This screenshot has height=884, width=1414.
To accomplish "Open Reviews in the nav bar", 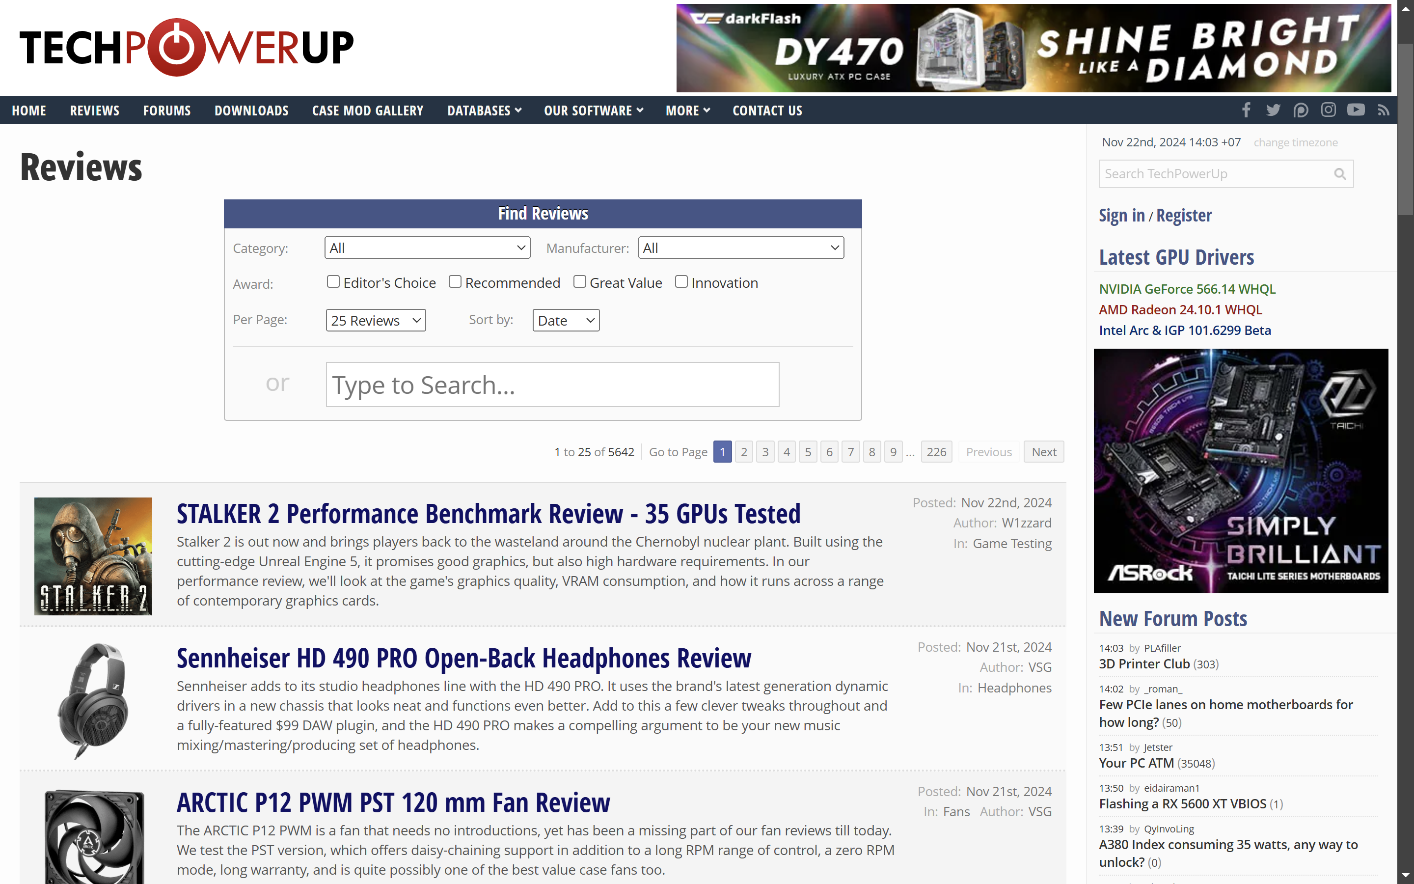I will (x=95, y=110).
